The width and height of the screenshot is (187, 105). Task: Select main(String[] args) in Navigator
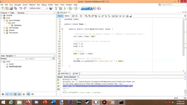(x=15, y=66)
